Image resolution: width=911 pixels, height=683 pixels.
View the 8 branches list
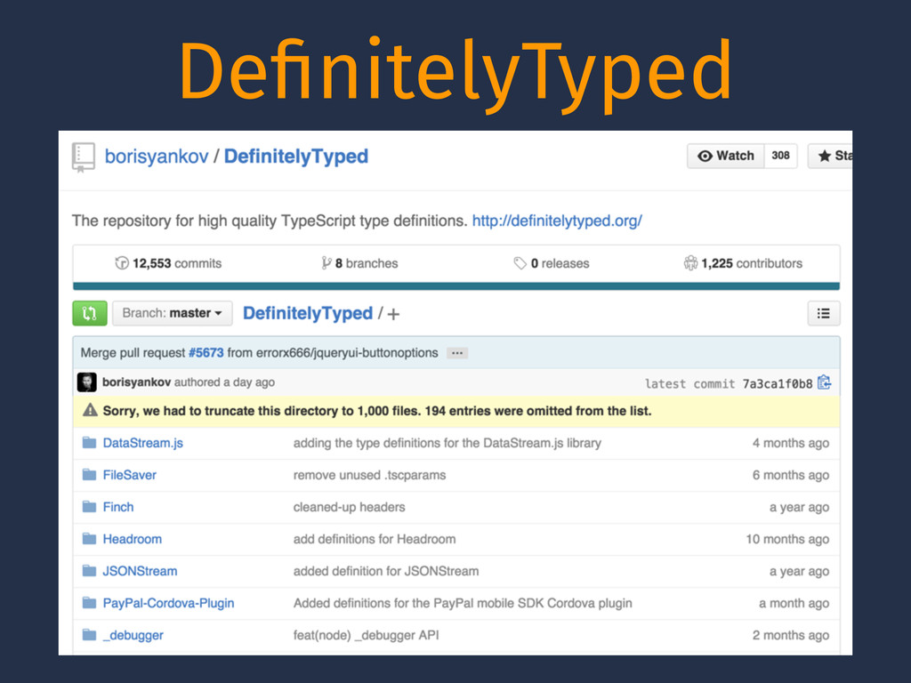click(x=366, y=263)
